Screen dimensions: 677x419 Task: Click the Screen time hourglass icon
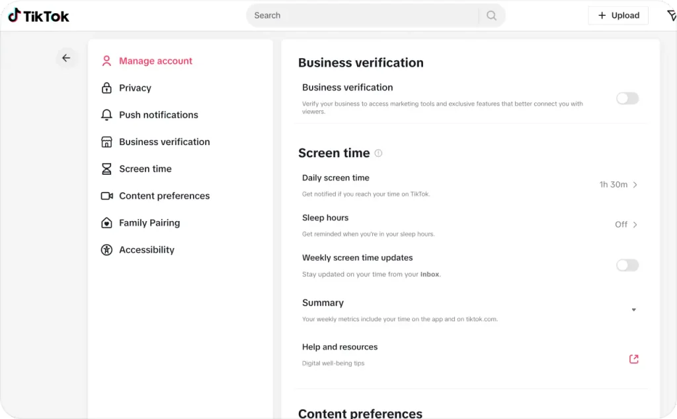[106, 169]
